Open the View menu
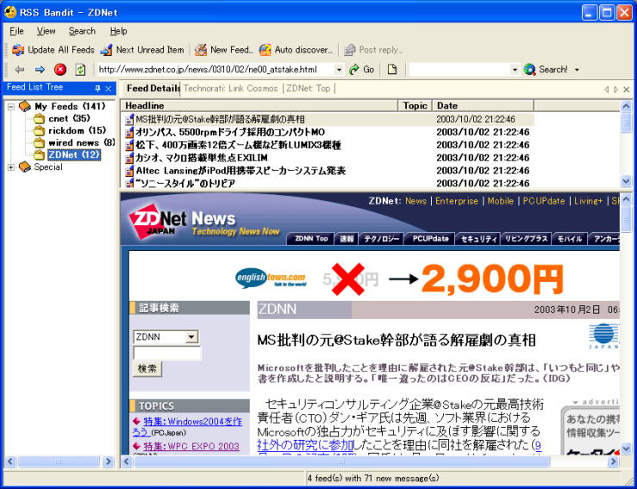The image size is (637, 489). (46, 31)
